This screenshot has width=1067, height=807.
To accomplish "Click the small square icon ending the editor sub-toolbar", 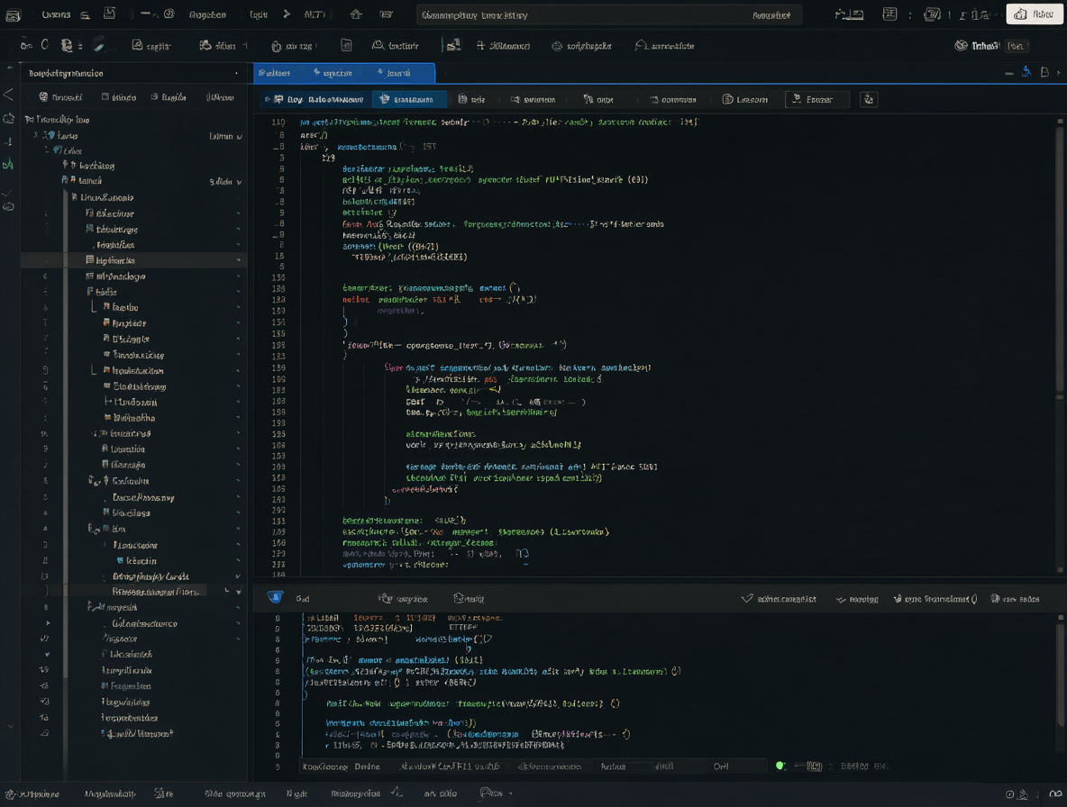I will [x=869, y=99].
